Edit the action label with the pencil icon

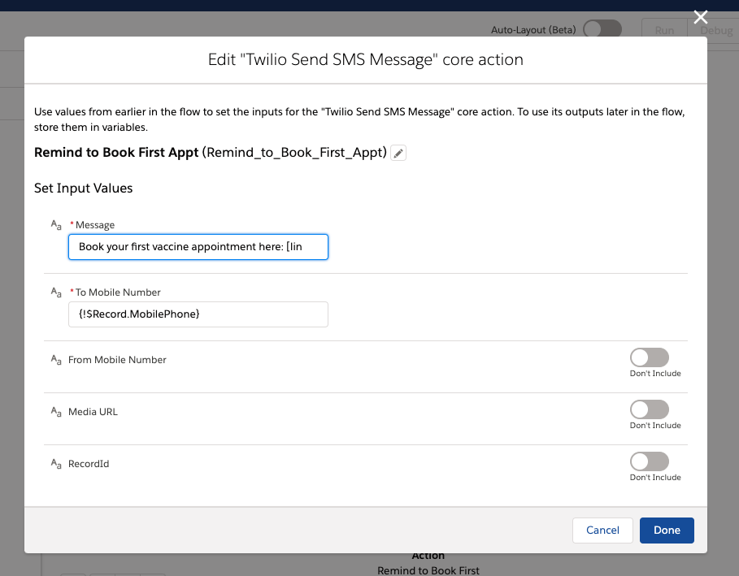(398, 153)
